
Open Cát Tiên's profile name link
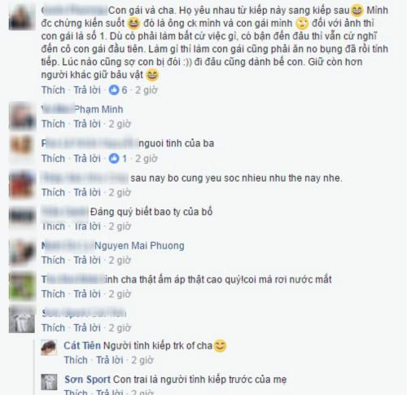tap(82, 345)
